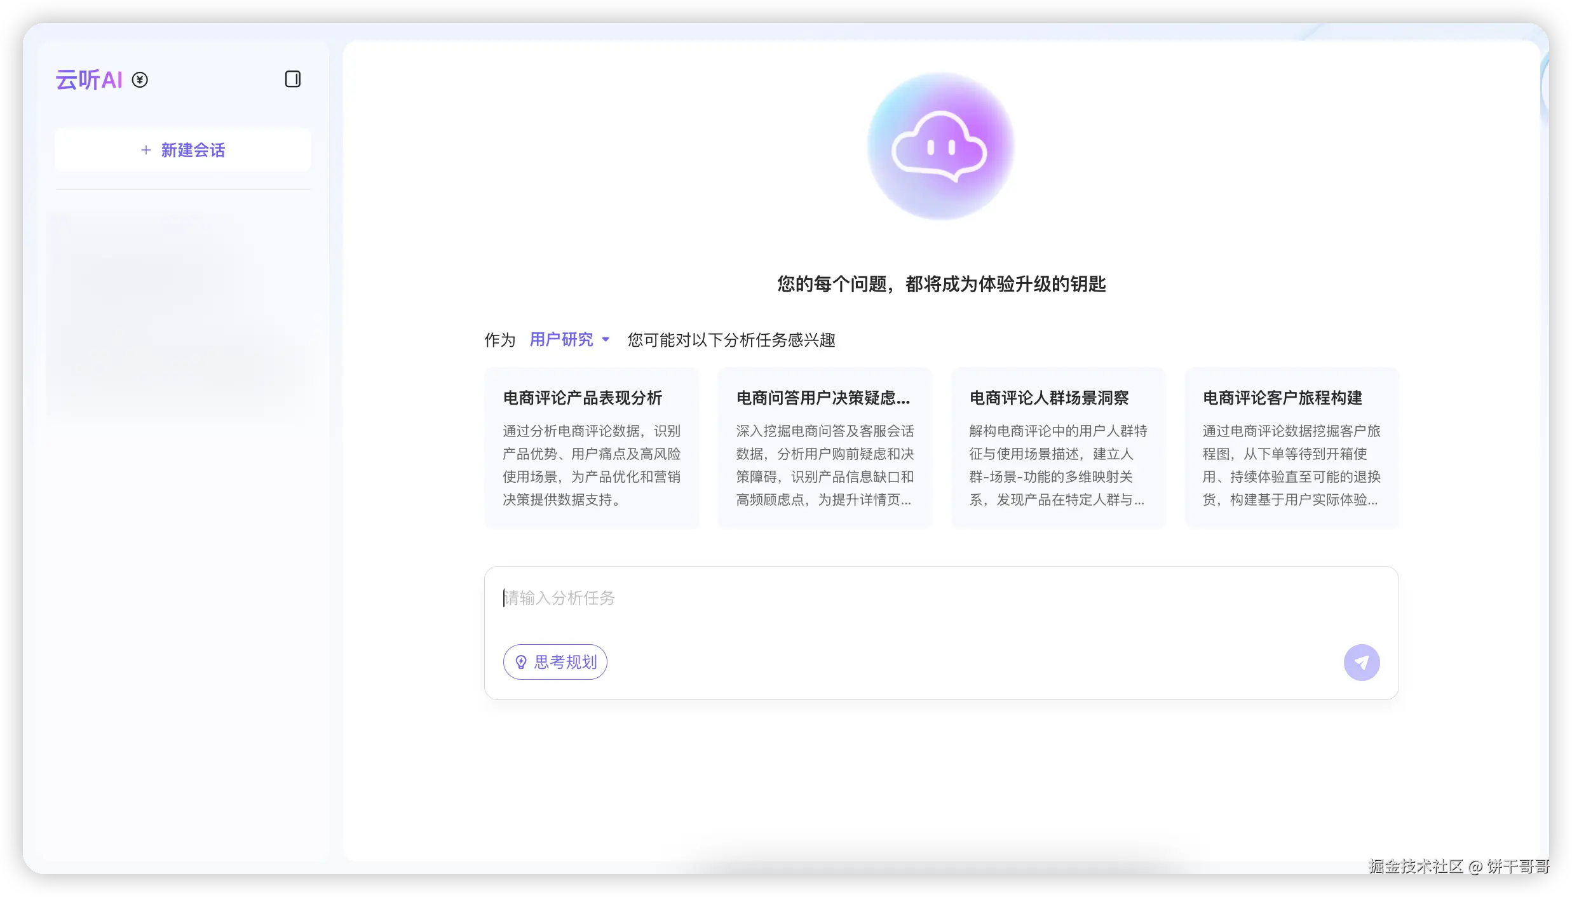Viewport: 1572px width, 897px height.
Task: Open the 用户研究 role dropdown
Action: pos(562,340)
